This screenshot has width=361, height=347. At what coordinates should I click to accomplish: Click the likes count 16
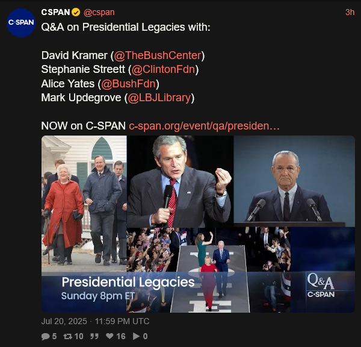pos(121,336)
